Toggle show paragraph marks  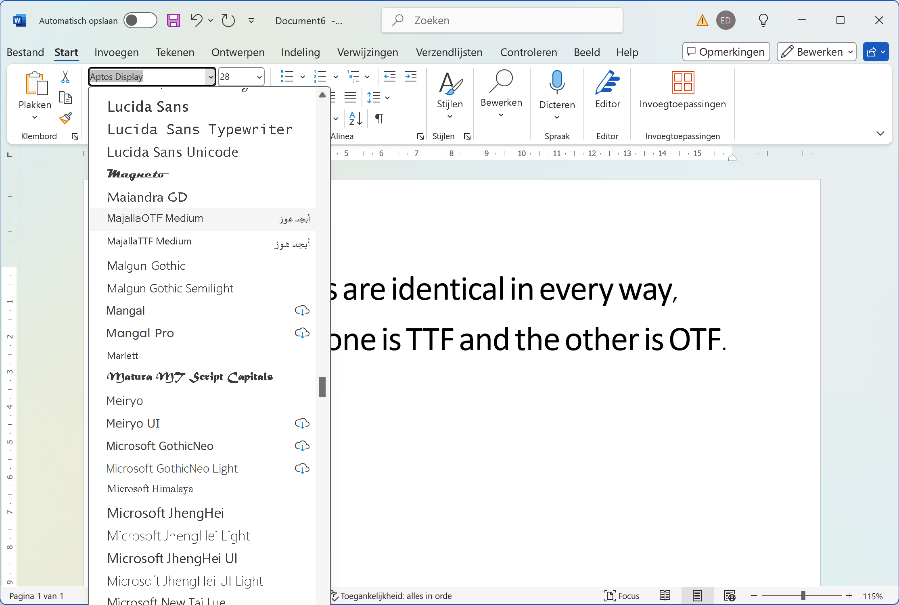(379, 119)
